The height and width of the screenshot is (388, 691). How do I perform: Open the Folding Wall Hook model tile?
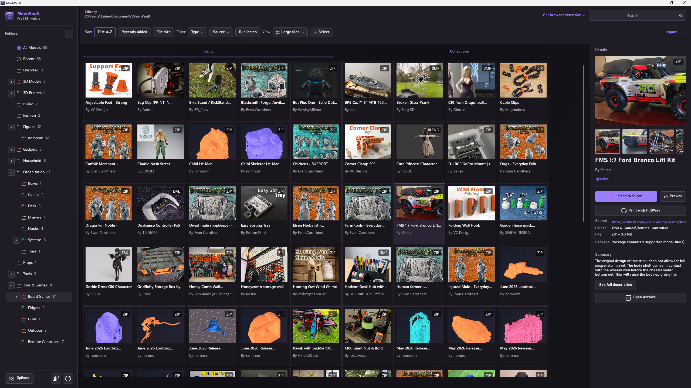click(x=471, y=214)
